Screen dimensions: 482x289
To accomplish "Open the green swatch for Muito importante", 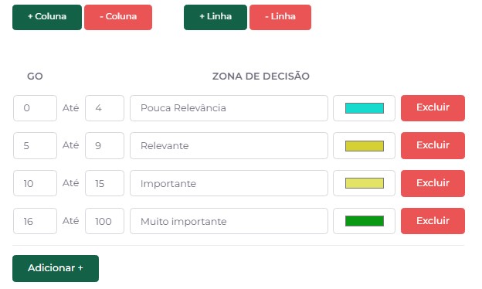I will 365,221.
